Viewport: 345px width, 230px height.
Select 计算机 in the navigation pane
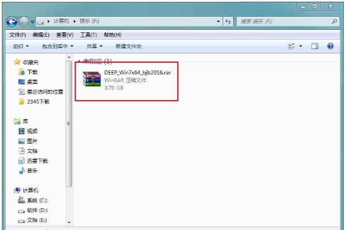tap(30, 190)
